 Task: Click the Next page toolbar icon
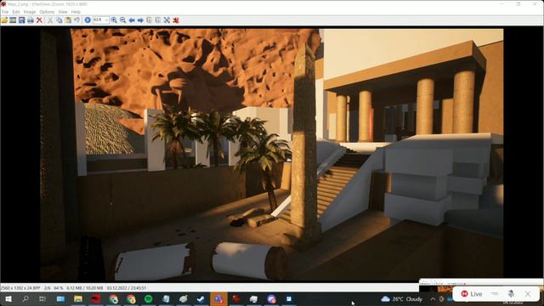pos(158,20)
